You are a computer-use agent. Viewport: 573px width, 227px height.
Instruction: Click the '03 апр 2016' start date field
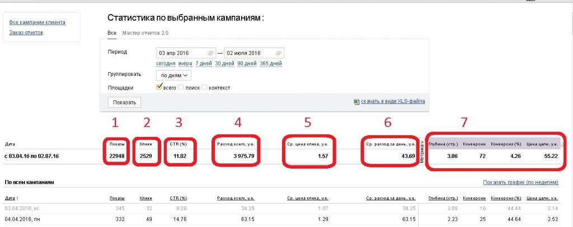coord(182,53)
